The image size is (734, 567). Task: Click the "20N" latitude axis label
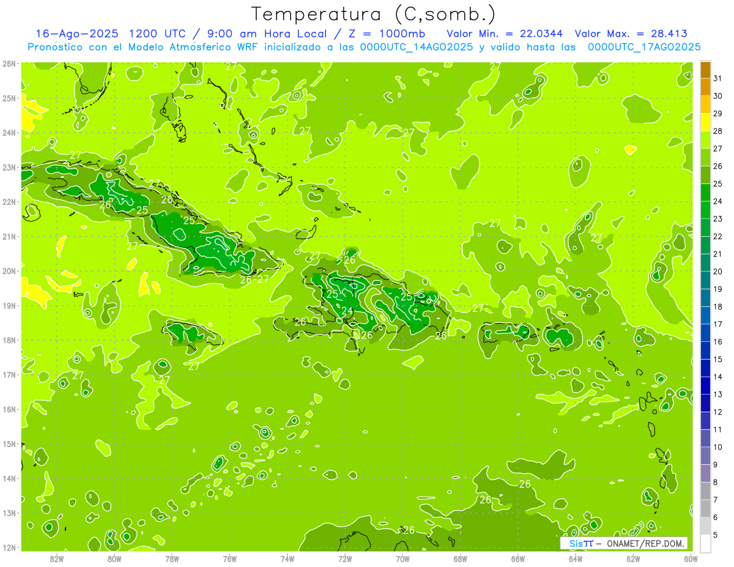pos(9,271)
